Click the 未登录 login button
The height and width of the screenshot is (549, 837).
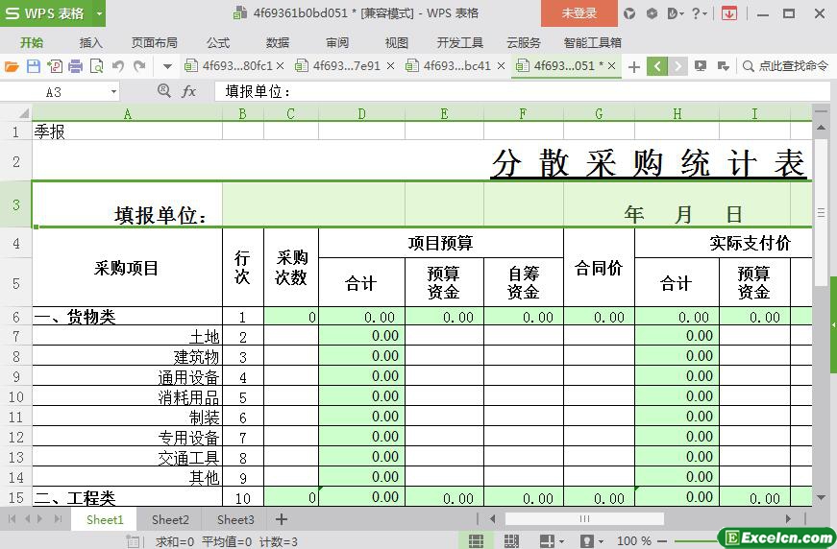pos(579,13)
